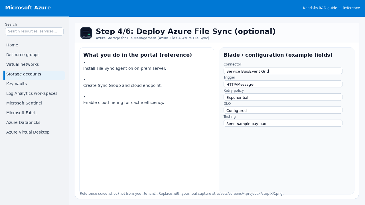Click the DLQ field label
This screenshot has width=365, height=205.
click(x=227, y=104)
